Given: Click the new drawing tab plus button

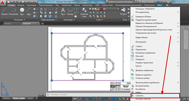Looking at the screenshot, I should (x=42, y=23).
